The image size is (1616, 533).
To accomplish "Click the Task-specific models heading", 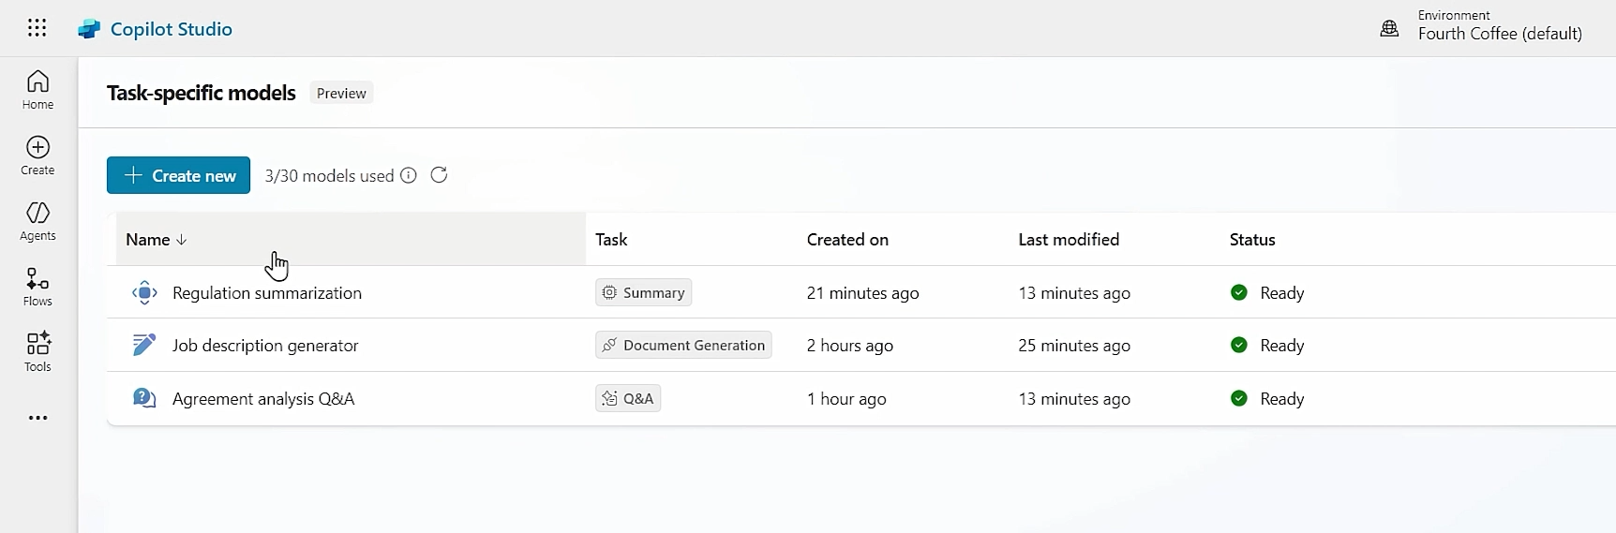I will point(202,93).
